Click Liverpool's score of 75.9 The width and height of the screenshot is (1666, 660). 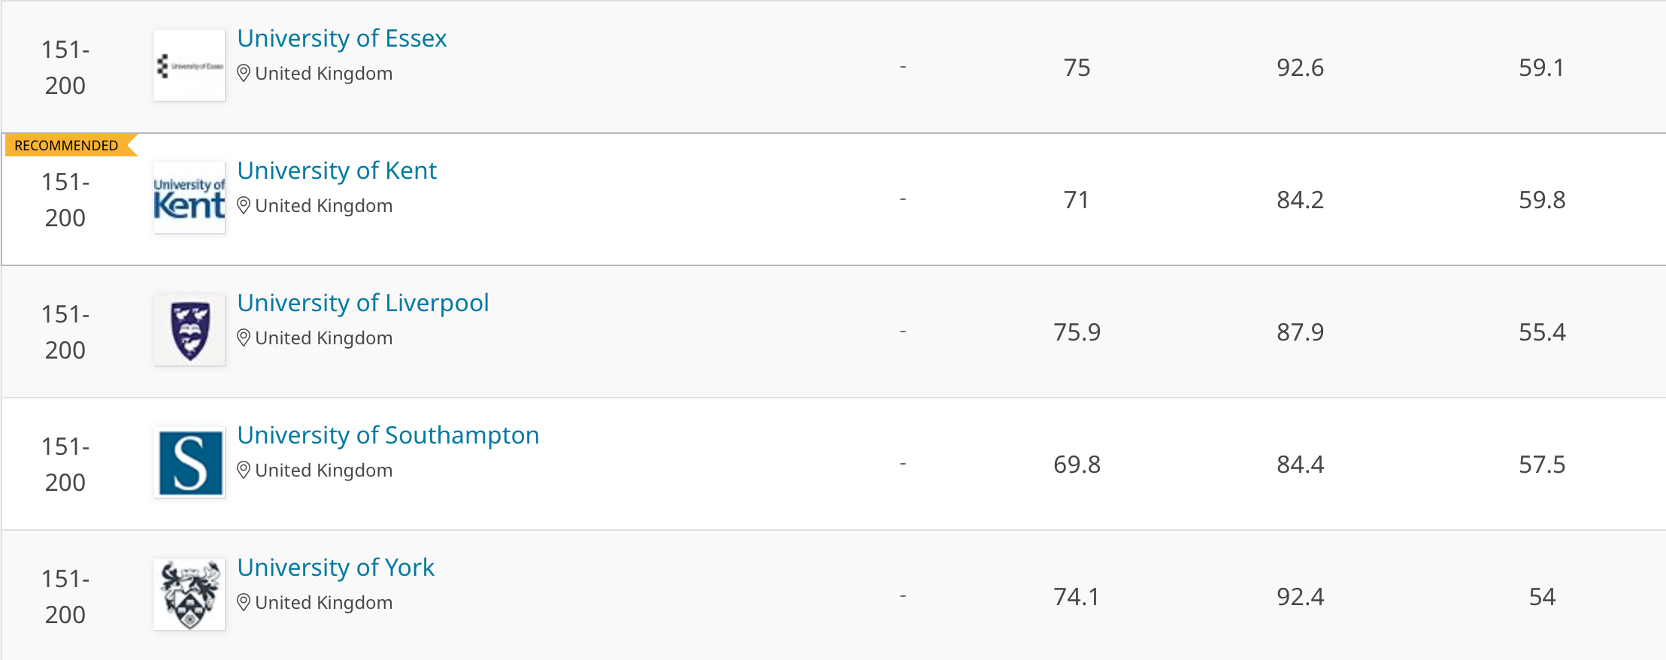[x=1077, y=332]
